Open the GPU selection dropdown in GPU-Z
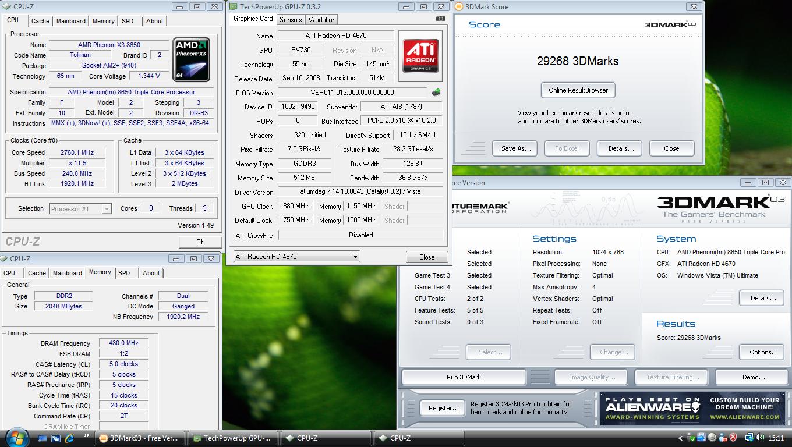This screenshot has height=447, width=792. click(296, 257)
